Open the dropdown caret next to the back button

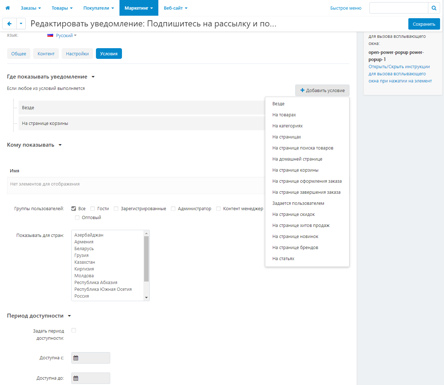(x=21, y=24)
